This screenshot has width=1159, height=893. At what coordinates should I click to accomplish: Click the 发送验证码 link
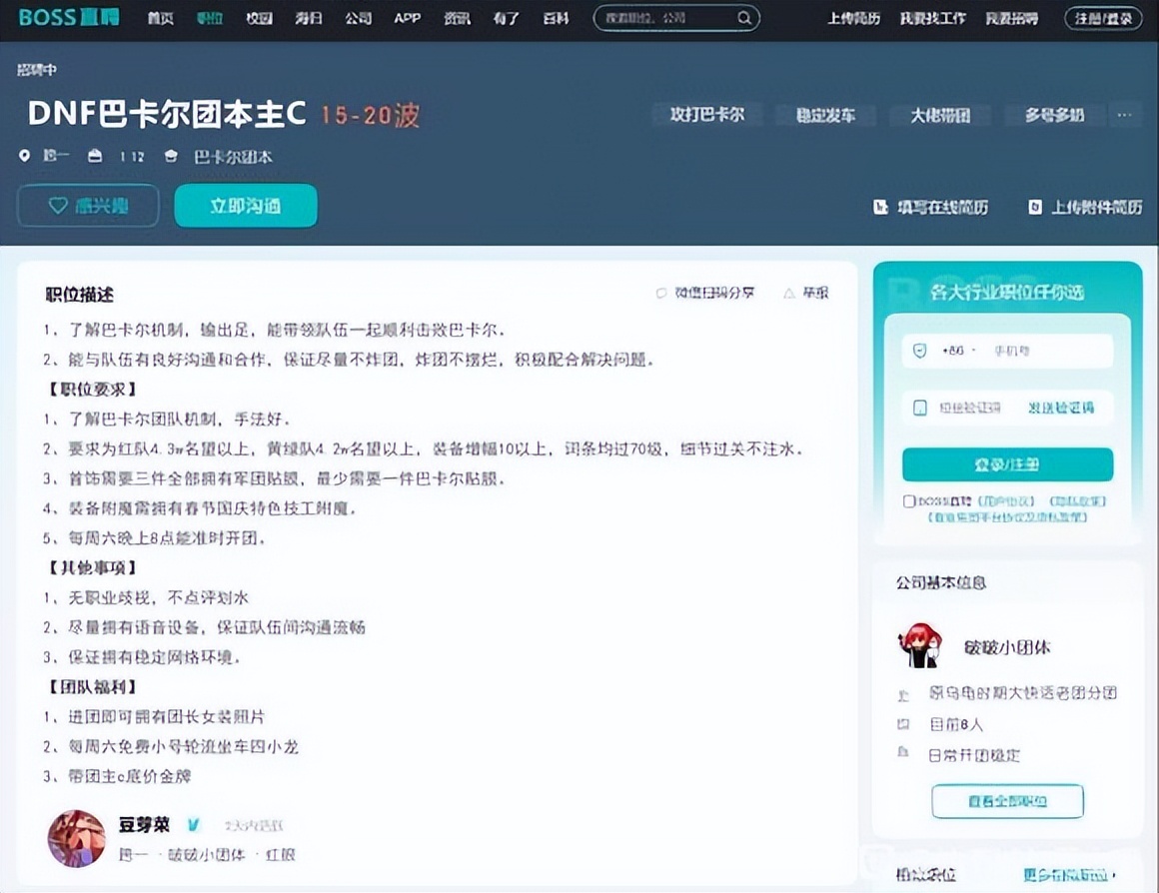pyautogui.click(x=1063, y=408)
